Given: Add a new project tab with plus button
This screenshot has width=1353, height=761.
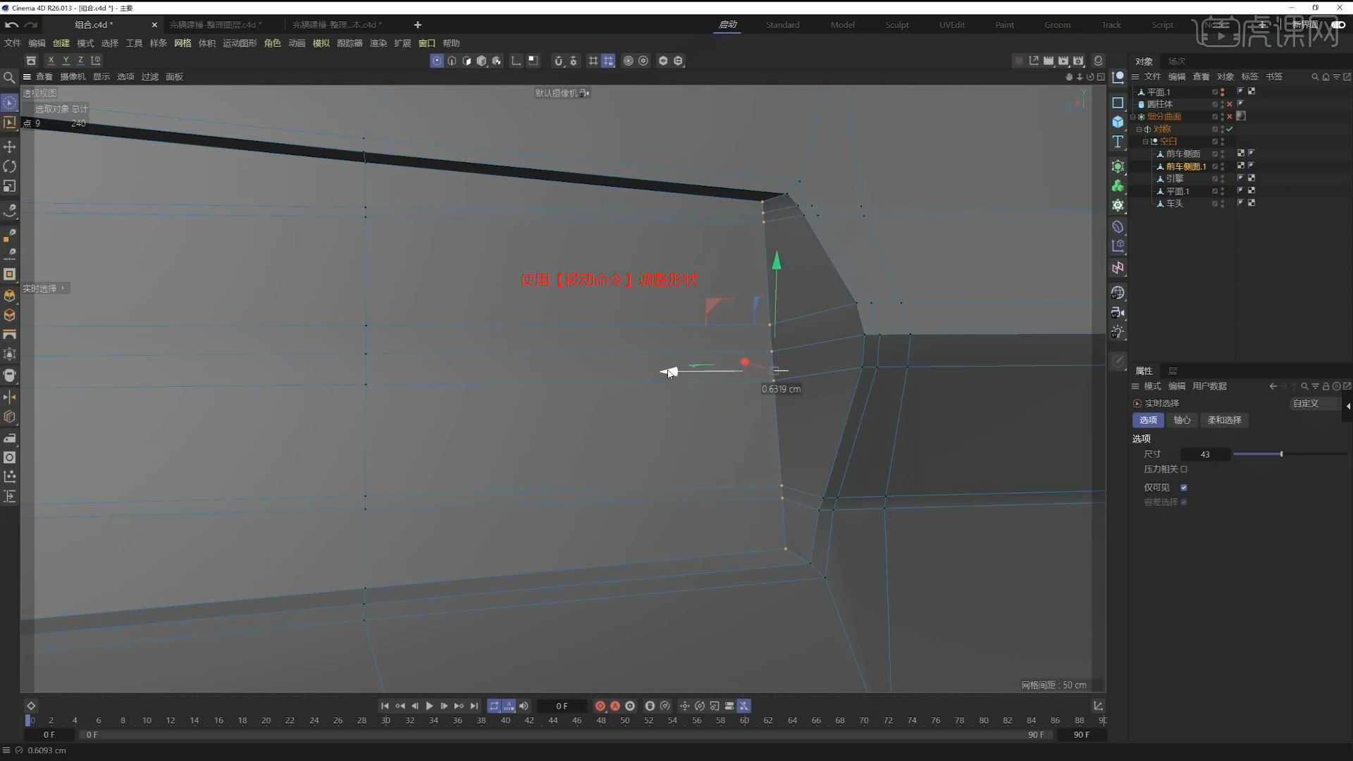Looking at the screenshot, I should 417,25.
